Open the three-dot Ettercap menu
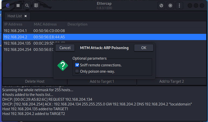 coord(179,5)
